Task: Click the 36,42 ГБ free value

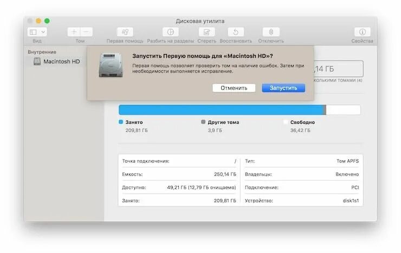Action: [300, 130]
